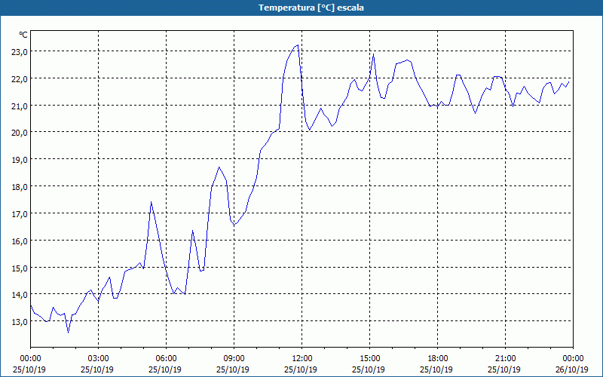Click the 25/10/19 date under 15:00
Image resolution: width=603 pixels, height=377 pixels.
point(369,369)
